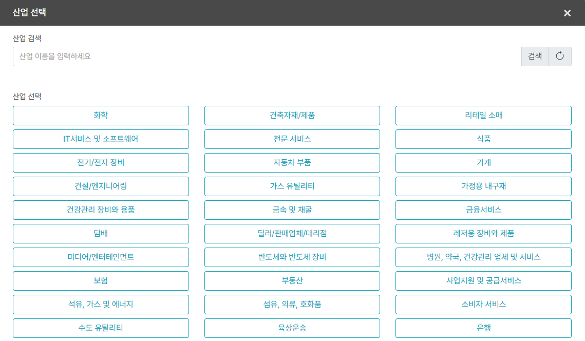Viewport: 585px width, 341px height.
Task: Choose 미디어/엔터테인먼트 category
Action: [x=101, y=257]
